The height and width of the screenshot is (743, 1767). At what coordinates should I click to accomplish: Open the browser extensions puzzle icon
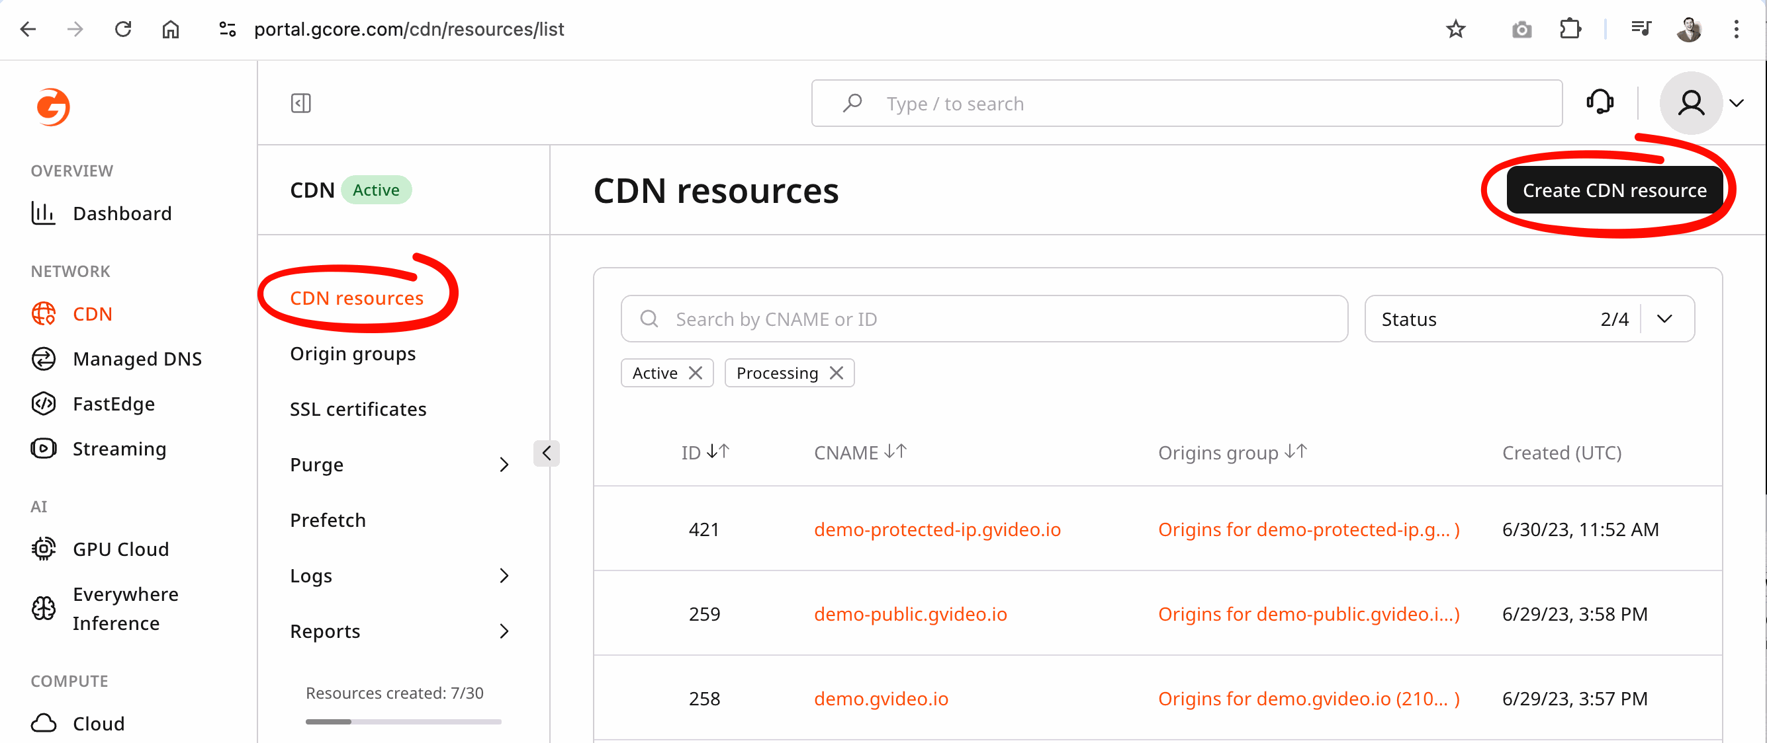[x=1569, y=29]
